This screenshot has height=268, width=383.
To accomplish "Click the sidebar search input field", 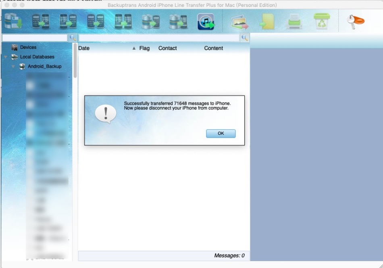I will [x=35, y=38].
